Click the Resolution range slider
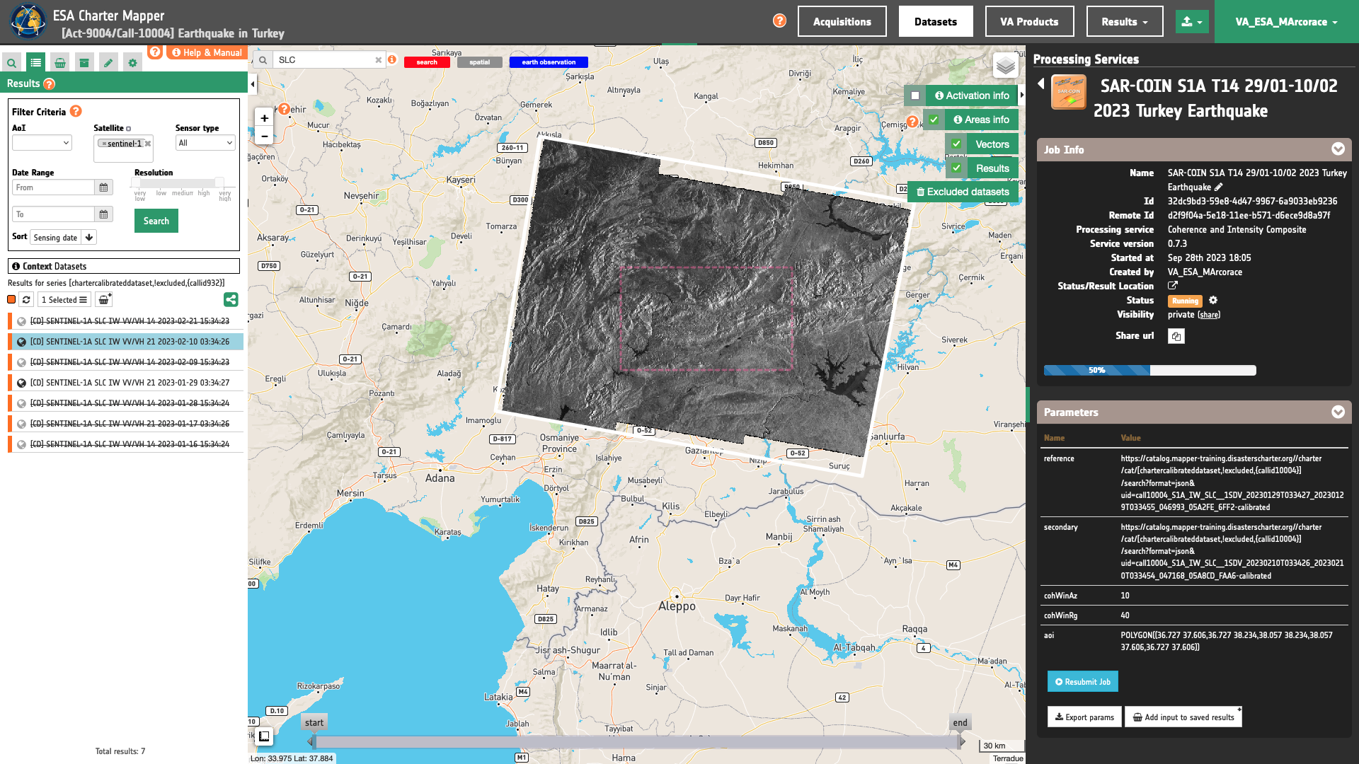Screen dimensions: 1359x764 click(x=178, y=183)
